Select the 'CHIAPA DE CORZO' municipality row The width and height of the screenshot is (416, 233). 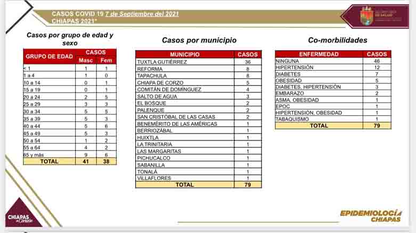199,82
